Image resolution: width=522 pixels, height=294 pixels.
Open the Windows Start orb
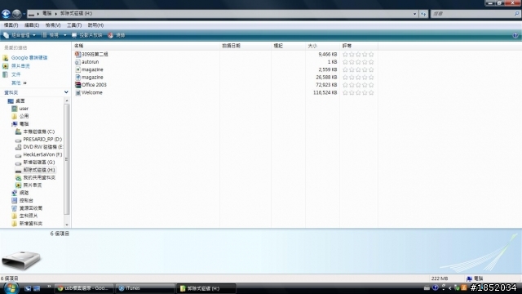(x=11, y=288)
